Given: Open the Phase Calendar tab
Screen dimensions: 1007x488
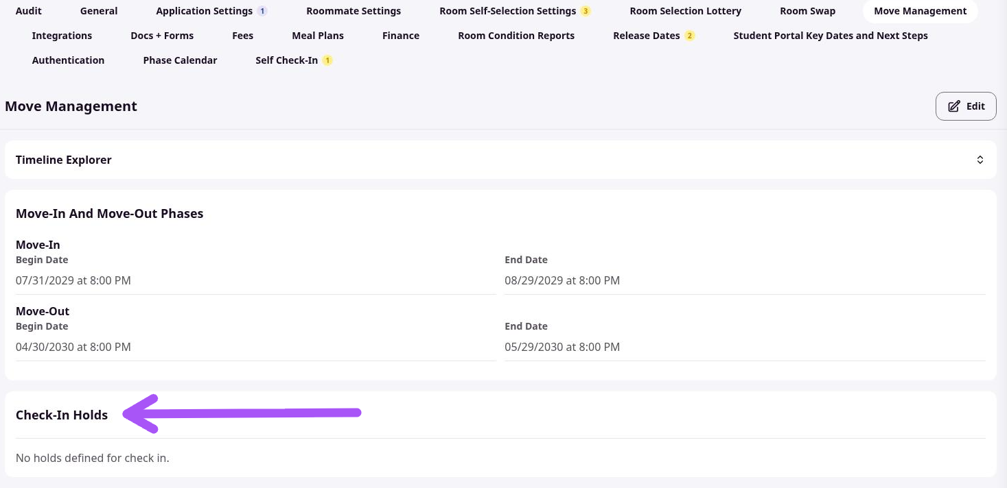Looking at the screenshot, I should pyautogui.click(x=180, y=60).
